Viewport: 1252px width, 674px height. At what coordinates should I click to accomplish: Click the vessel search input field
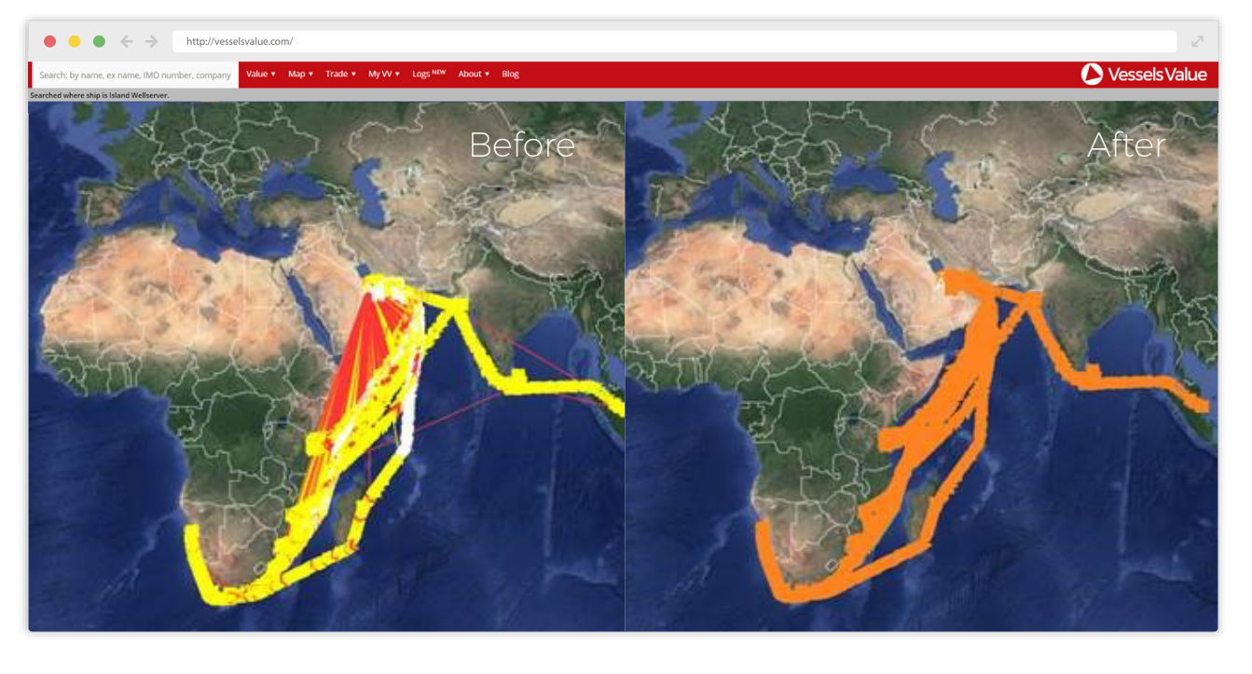[133, 74]
